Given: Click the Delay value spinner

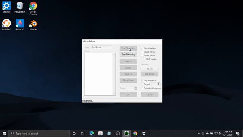Looking at the screenshot, I should pos(136,88).
